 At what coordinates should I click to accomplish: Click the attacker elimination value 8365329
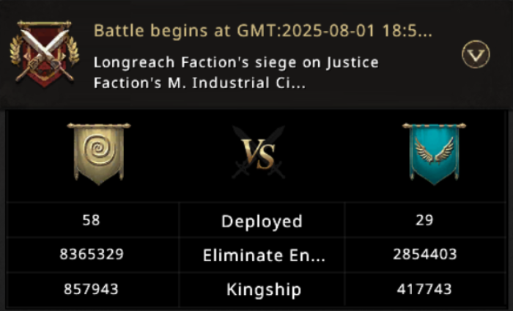point(92,255)
